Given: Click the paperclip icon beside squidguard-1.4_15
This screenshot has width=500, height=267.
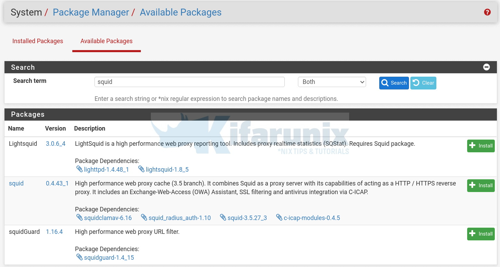Looking at the screenshot, I should pyautogui.click(x=79, y=257).
